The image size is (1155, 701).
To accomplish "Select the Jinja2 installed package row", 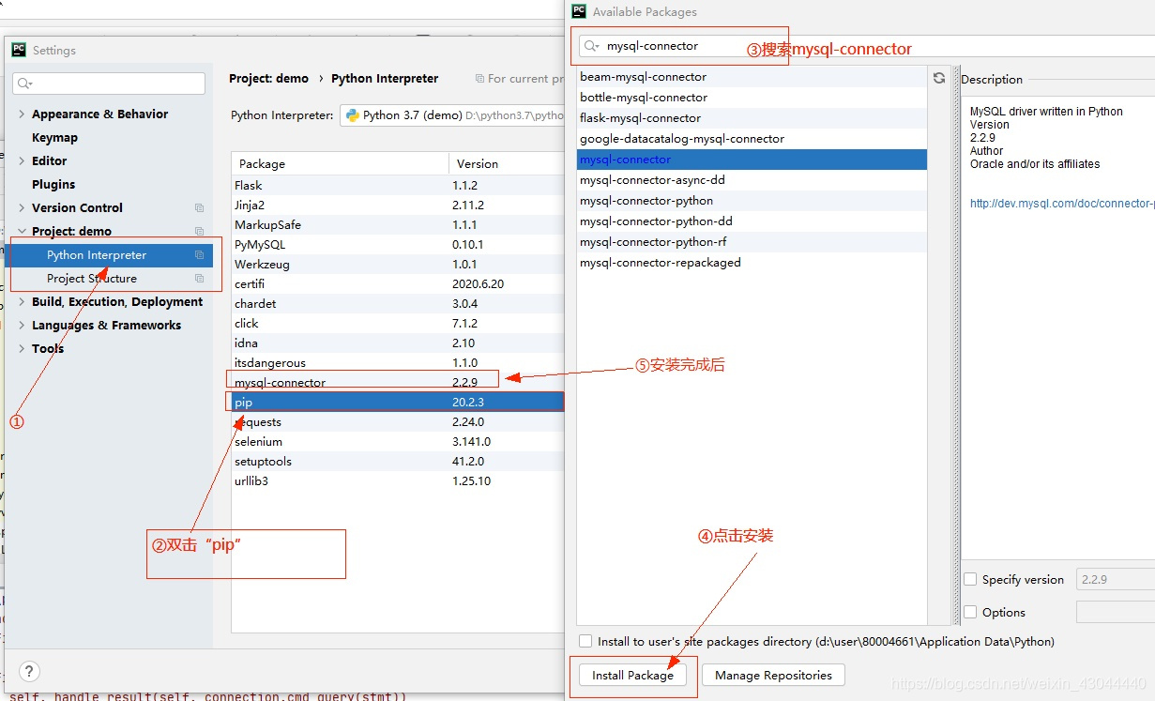I will pyautogui.click(x=398, y=206).
